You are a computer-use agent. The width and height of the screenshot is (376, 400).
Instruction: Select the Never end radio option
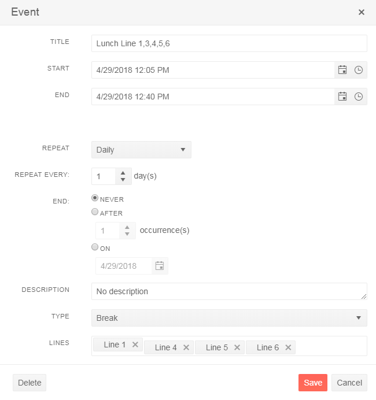[95, 198]
